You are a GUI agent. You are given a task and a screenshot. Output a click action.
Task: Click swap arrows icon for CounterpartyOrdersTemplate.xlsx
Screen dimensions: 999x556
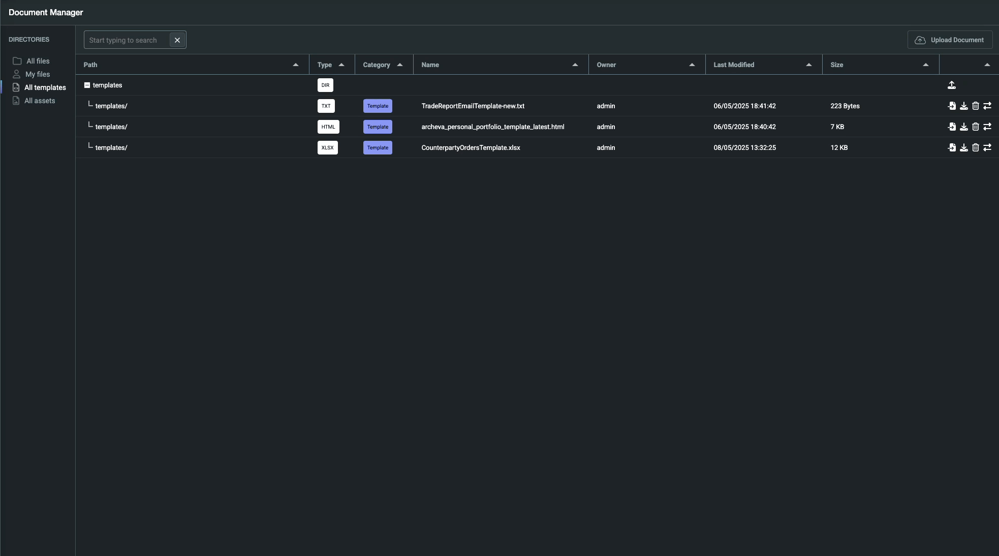tap(987, 148)
